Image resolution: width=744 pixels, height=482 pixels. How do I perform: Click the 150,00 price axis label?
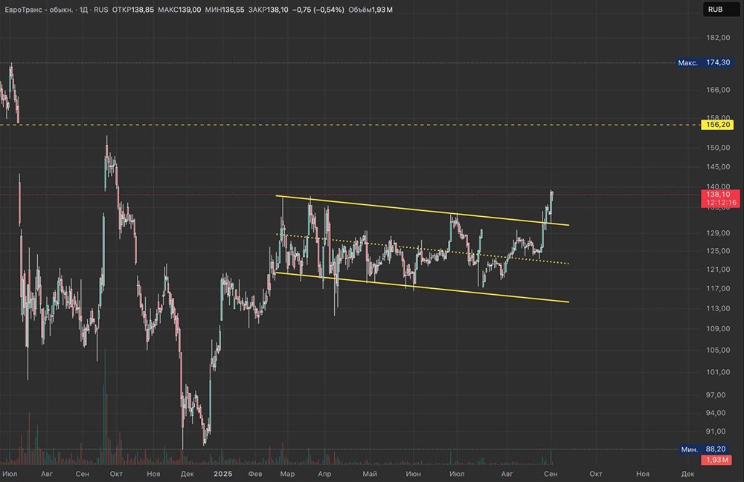pos(719,147)
